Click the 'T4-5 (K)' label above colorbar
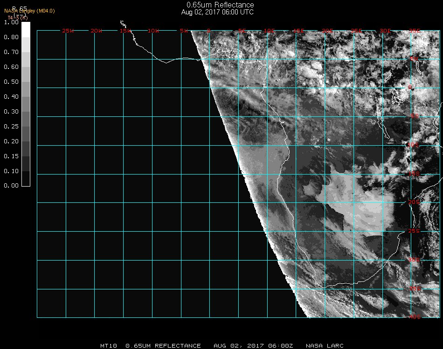Viewport: 443px width, 349px height. click(x=18, y=18)
